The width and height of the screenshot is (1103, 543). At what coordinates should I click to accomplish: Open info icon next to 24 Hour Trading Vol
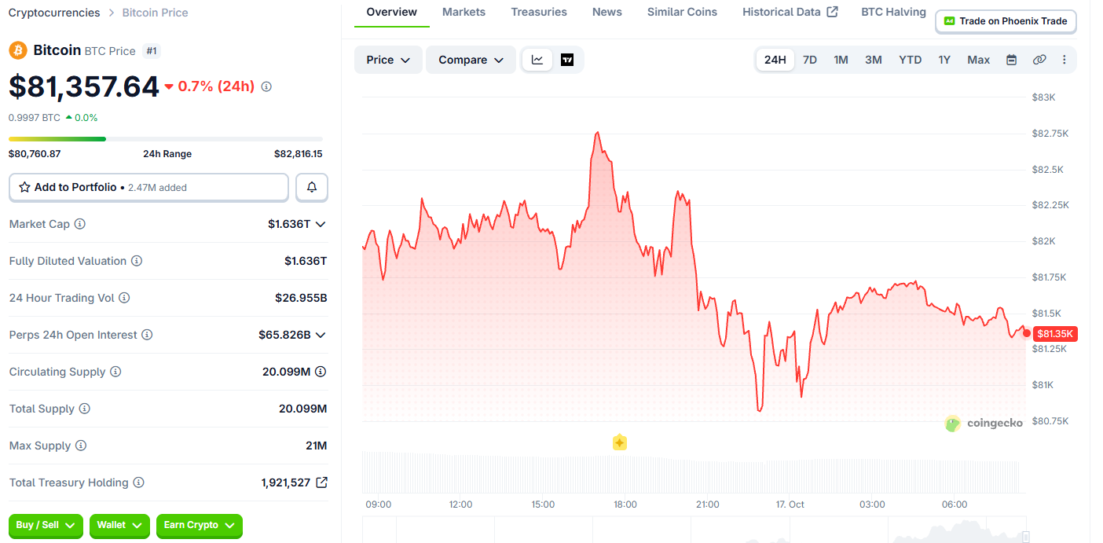tap(124, 298)
